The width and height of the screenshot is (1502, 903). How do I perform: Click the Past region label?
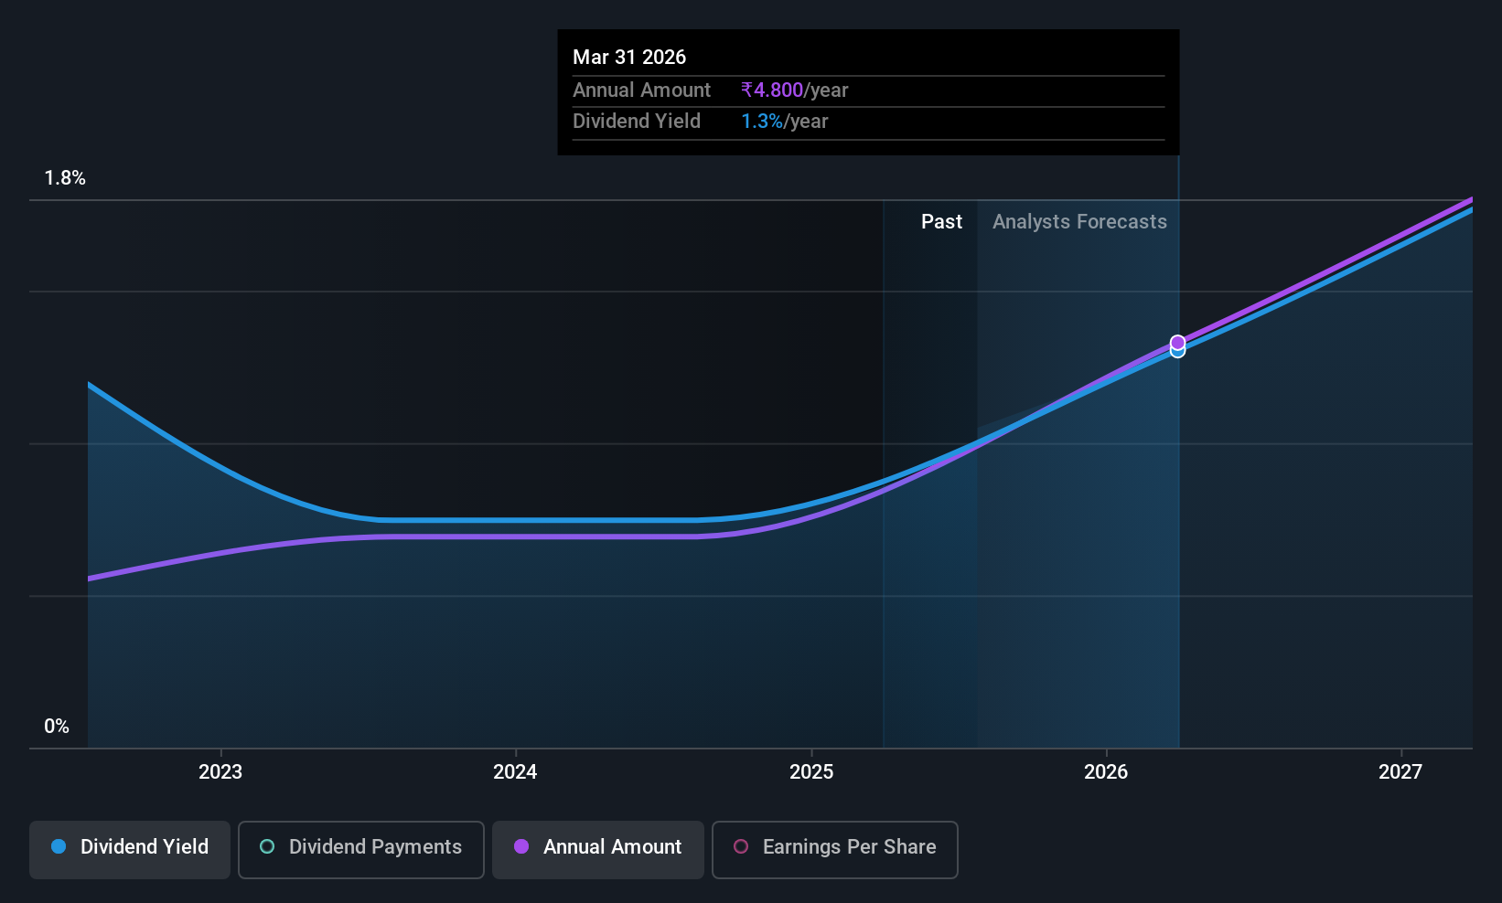point(941,222)
